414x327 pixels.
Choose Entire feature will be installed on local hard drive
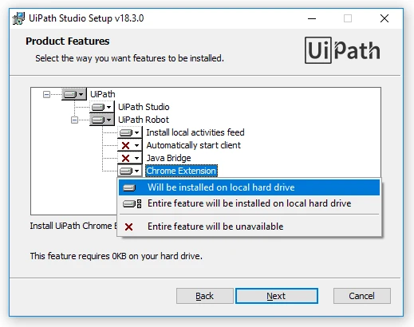[249, 203]
